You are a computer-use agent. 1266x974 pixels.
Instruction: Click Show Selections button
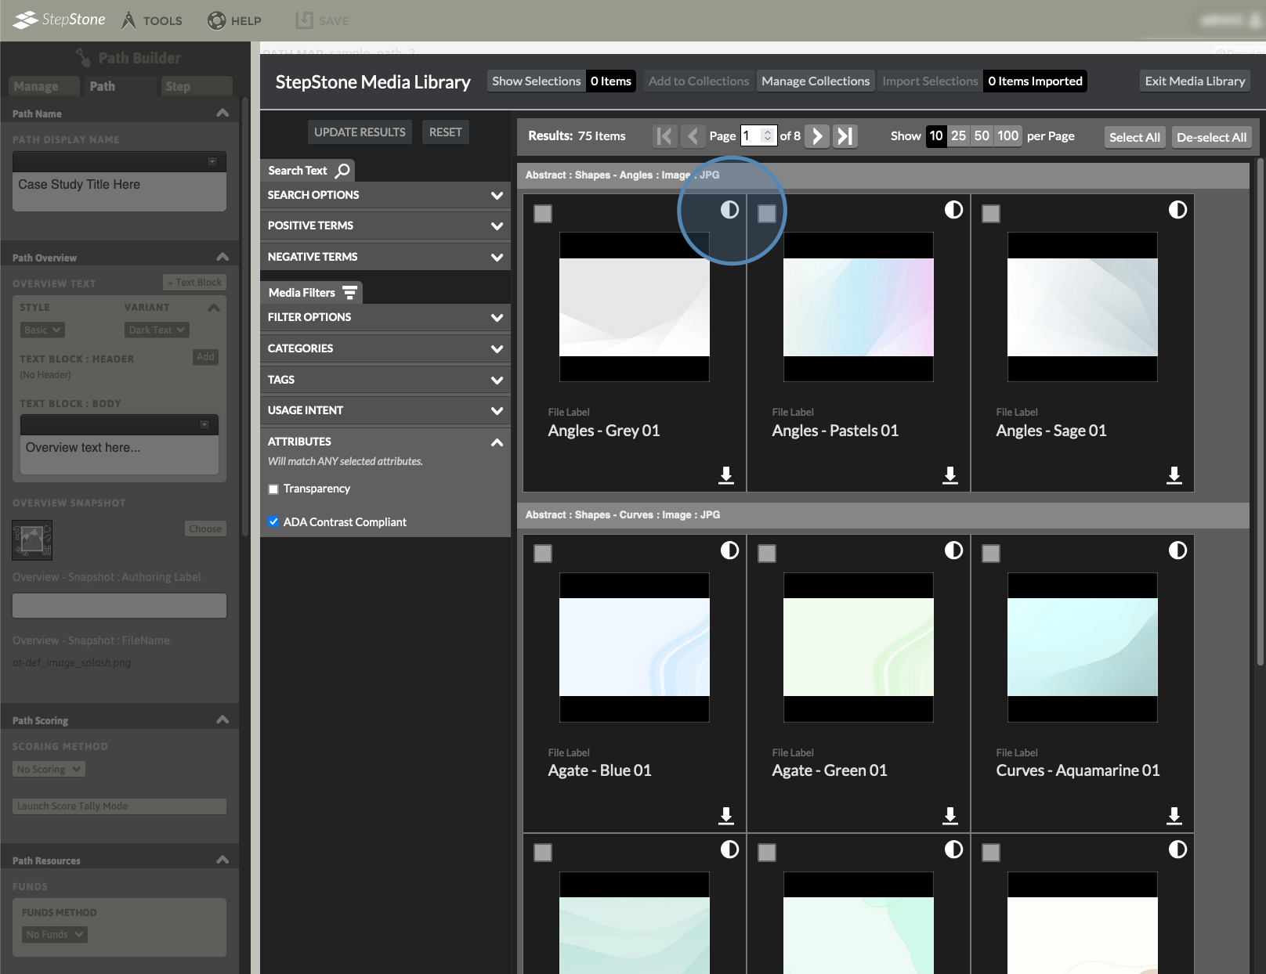click(537, 81)
